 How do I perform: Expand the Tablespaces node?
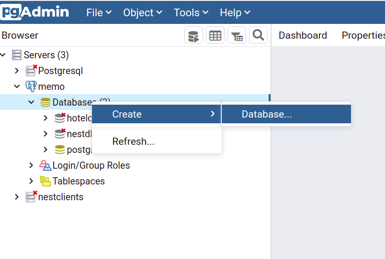click(31, 181)
